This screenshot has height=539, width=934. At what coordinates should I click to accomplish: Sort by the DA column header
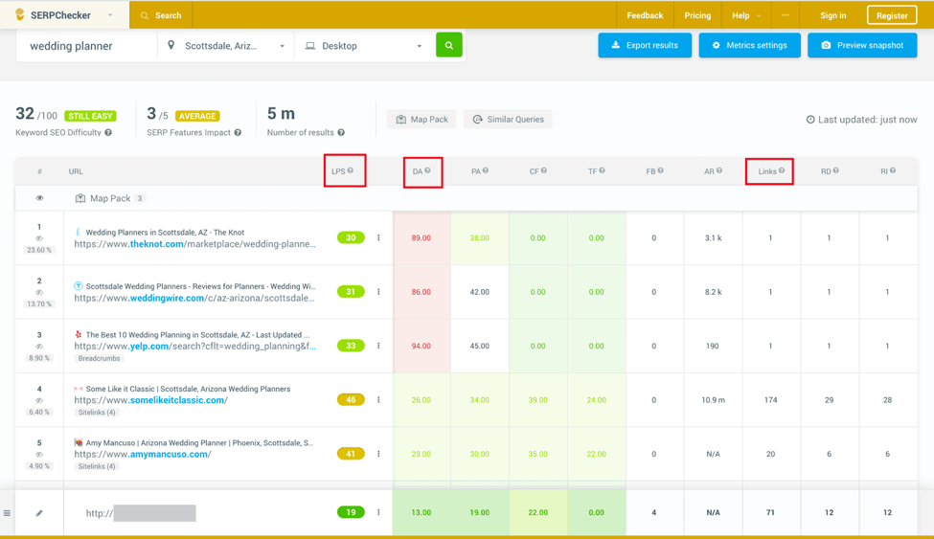click(x=417, y=171)
